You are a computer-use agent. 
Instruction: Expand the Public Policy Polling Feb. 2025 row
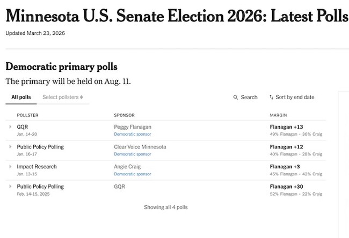coord(10,187)
